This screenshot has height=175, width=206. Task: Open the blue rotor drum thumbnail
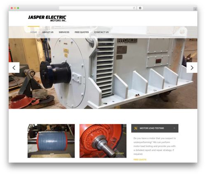(x=51, y=141)
